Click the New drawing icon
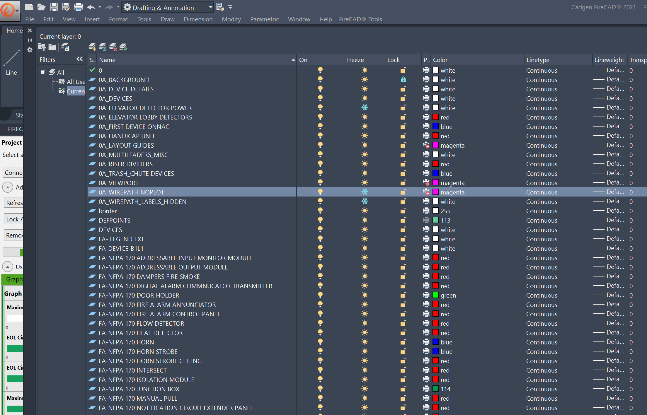The width and height of the screenshot is (647, 415). [x=29, y=7]
